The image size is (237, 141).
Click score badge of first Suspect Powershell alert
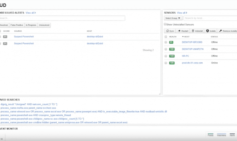point(5,37)
